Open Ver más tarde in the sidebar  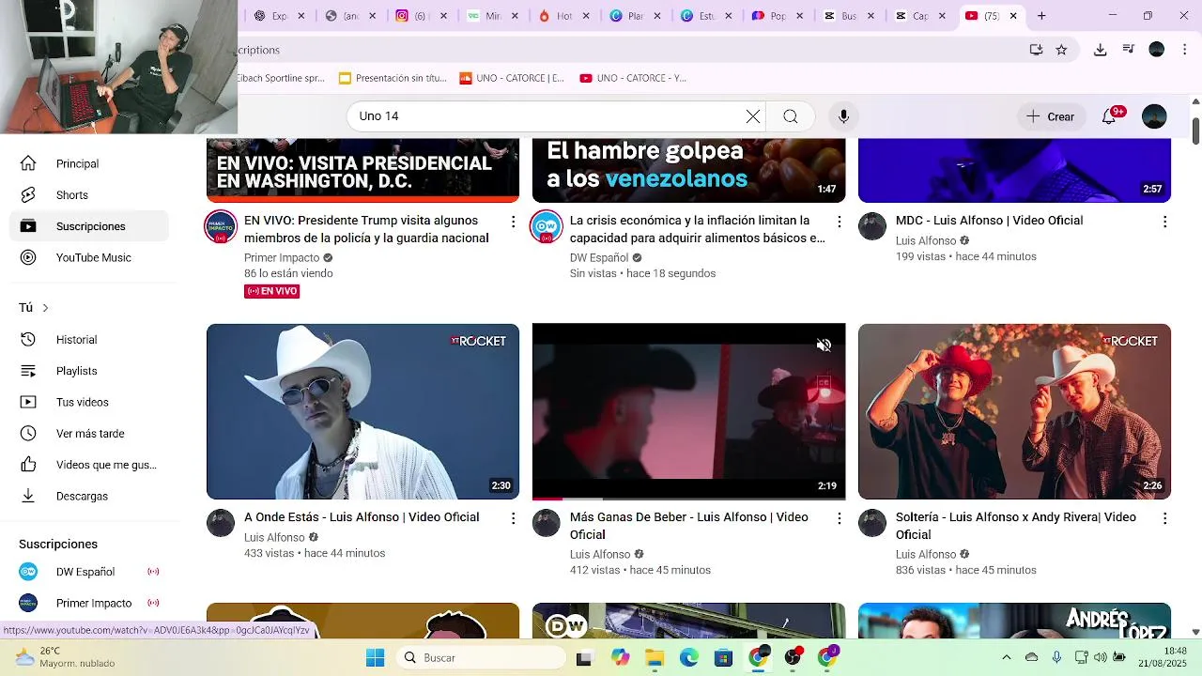click(89, 434)
